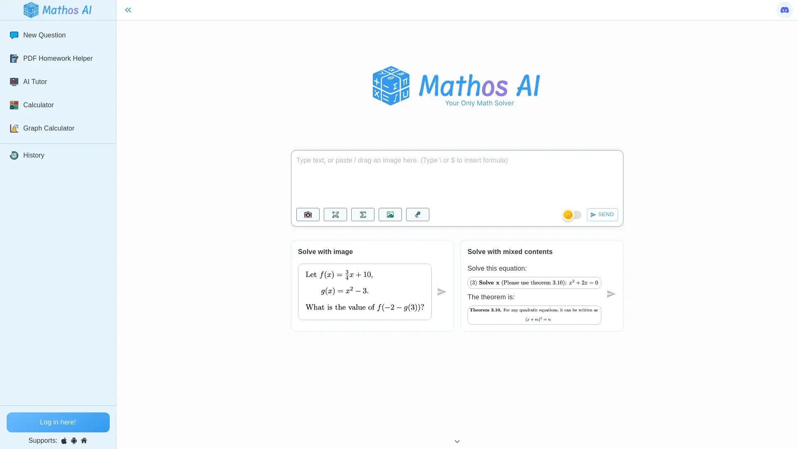798x449 pixels.
Task: Click the camera capture icon
Action: tap(308, 215)
